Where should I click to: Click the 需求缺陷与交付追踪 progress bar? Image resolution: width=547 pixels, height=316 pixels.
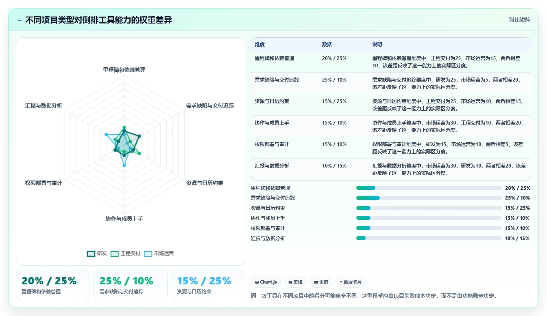point(429,198)
